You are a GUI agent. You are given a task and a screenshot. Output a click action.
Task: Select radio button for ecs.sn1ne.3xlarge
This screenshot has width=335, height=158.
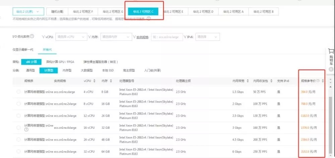pos(18,115)
